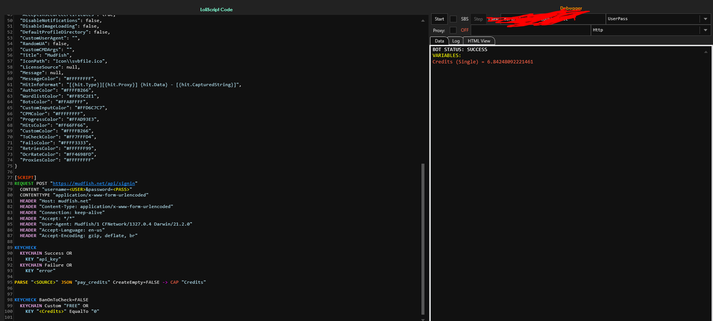Click the code editor vertical scrollbar thumb

coord(422,238)
